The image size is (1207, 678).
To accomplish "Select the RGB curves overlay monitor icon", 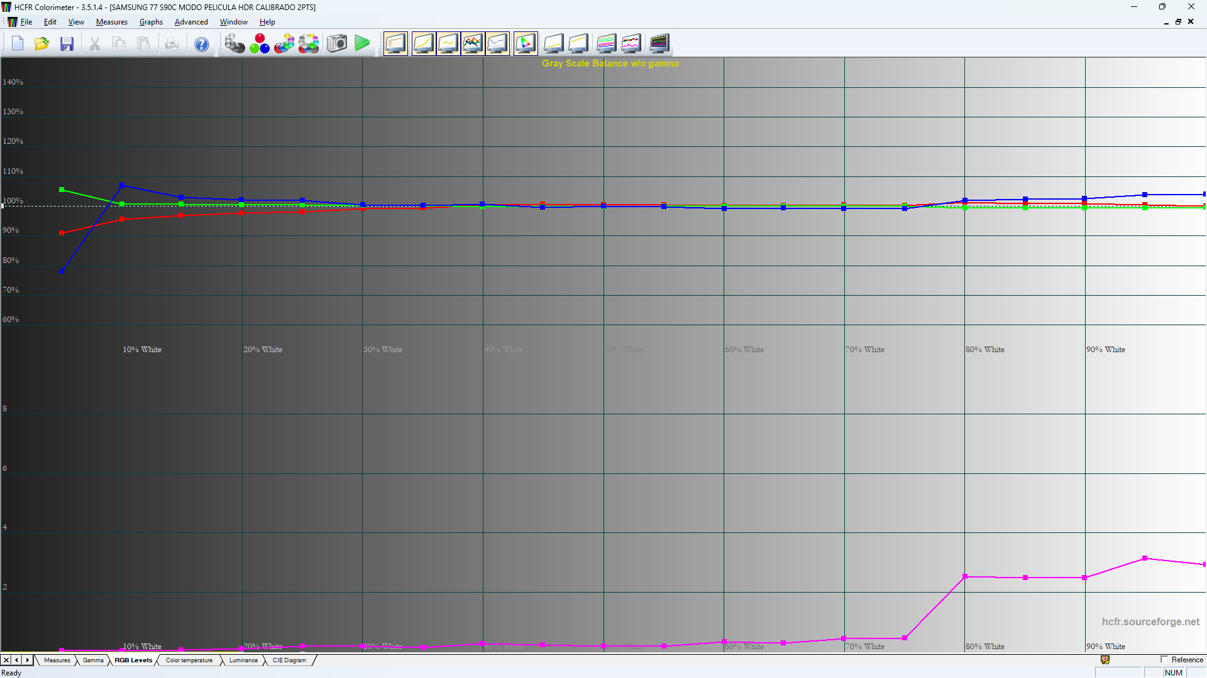I will pos(473,43).
